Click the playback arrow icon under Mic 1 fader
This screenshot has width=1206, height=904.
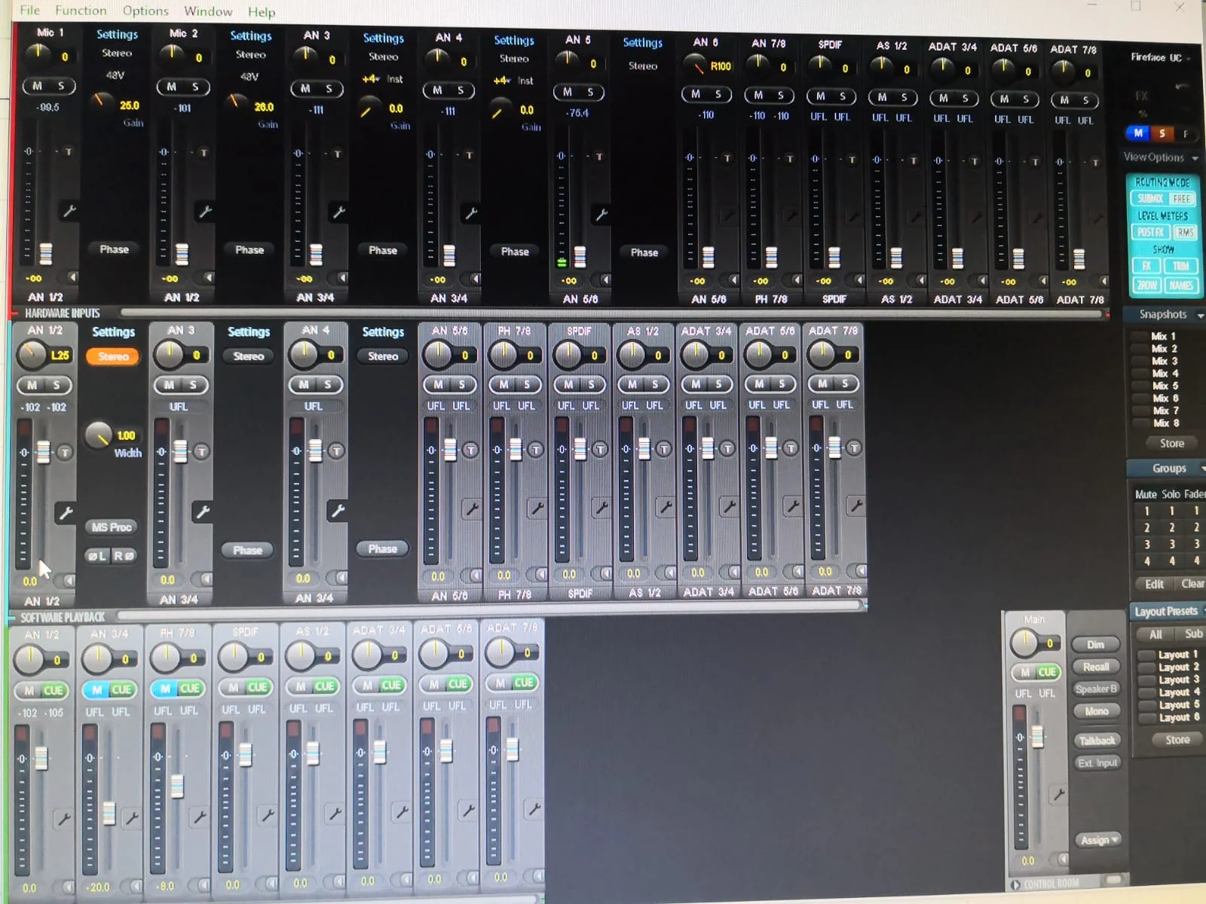click(72, 277)
